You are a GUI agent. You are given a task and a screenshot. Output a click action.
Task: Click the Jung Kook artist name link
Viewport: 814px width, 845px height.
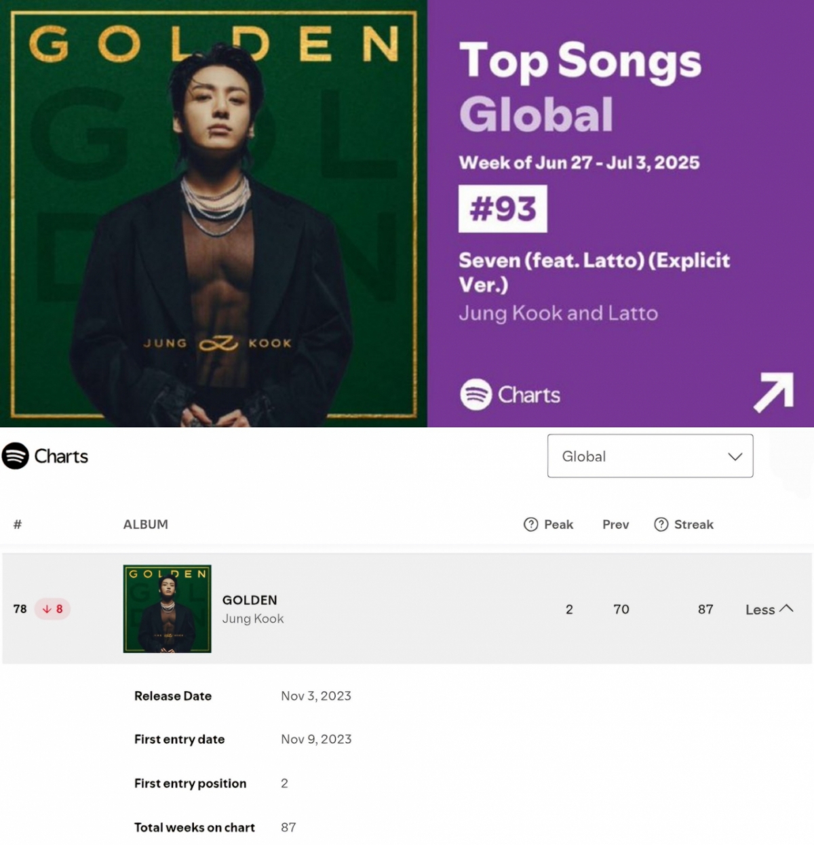tap(253, 618)
